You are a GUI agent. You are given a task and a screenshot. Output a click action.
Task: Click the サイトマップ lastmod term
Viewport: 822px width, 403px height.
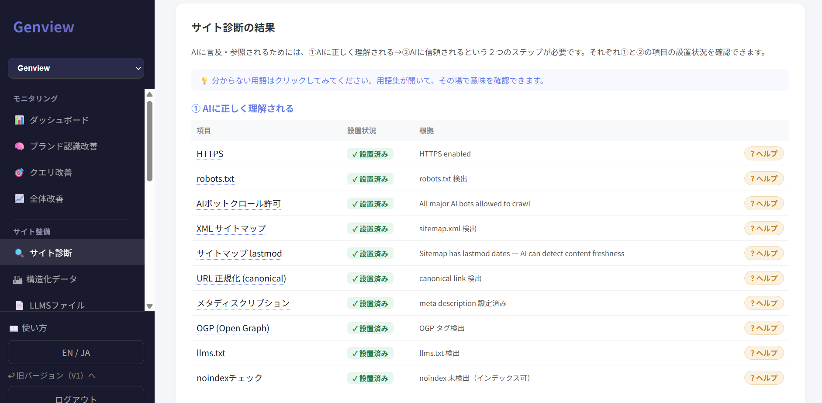click(x=239, y=254)
